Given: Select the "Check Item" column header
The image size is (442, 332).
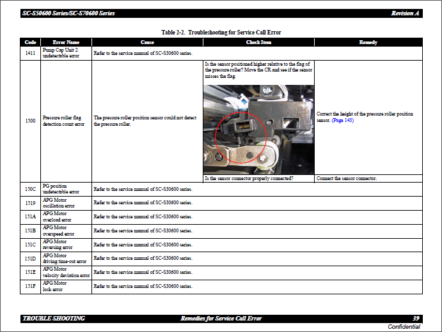Looking at the screenshot, I should coord(258,42).
